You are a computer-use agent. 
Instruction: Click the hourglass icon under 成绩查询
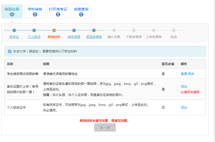81,14
